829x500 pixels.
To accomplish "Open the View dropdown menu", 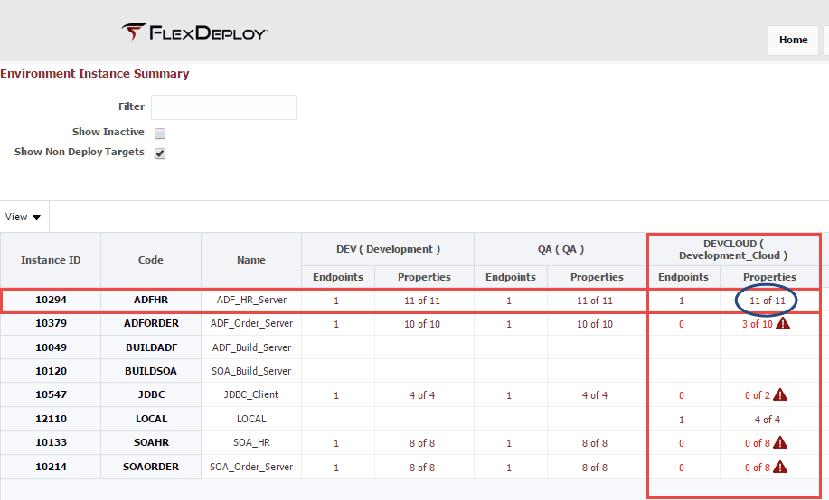I will [x=23, y=217].
